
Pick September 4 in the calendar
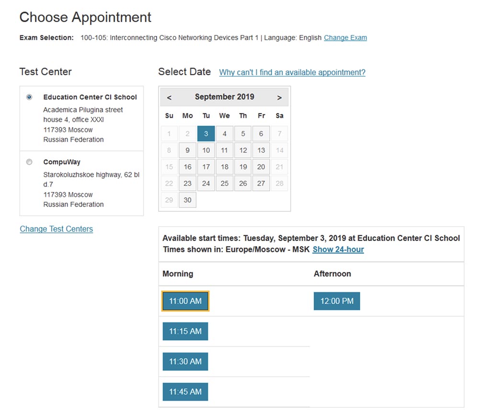tap(225, 134)
